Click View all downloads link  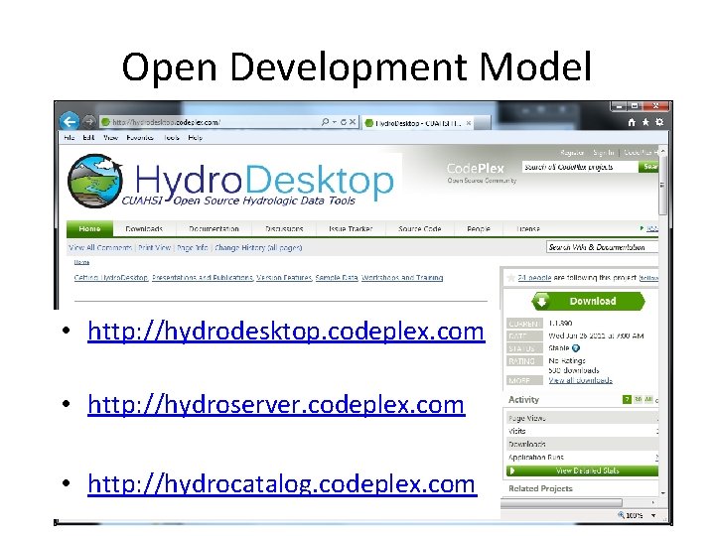click(x=580, y=380)
